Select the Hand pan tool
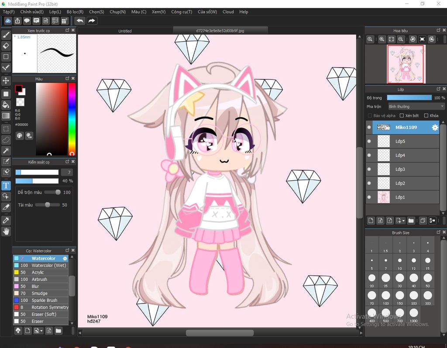Image resolution: width=447 pixels, height=348 pixels. coord(6,231)
